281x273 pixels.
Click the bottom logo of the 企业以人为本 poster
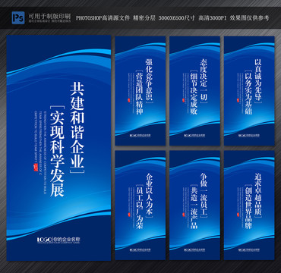click(x=140, y=249)
